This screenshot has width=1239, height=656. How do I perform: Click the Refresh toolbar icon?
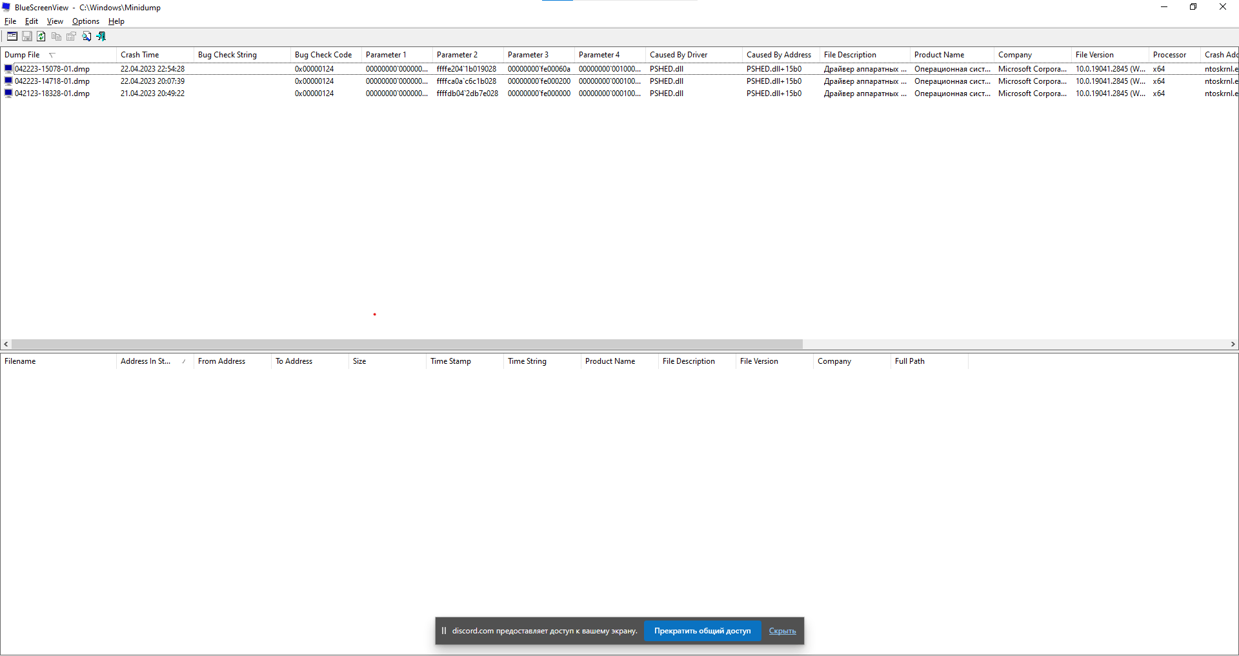41,37
